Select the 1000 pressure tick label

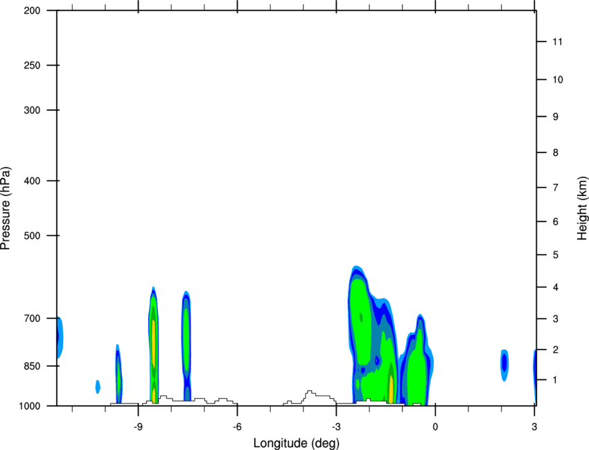(29, 406)
